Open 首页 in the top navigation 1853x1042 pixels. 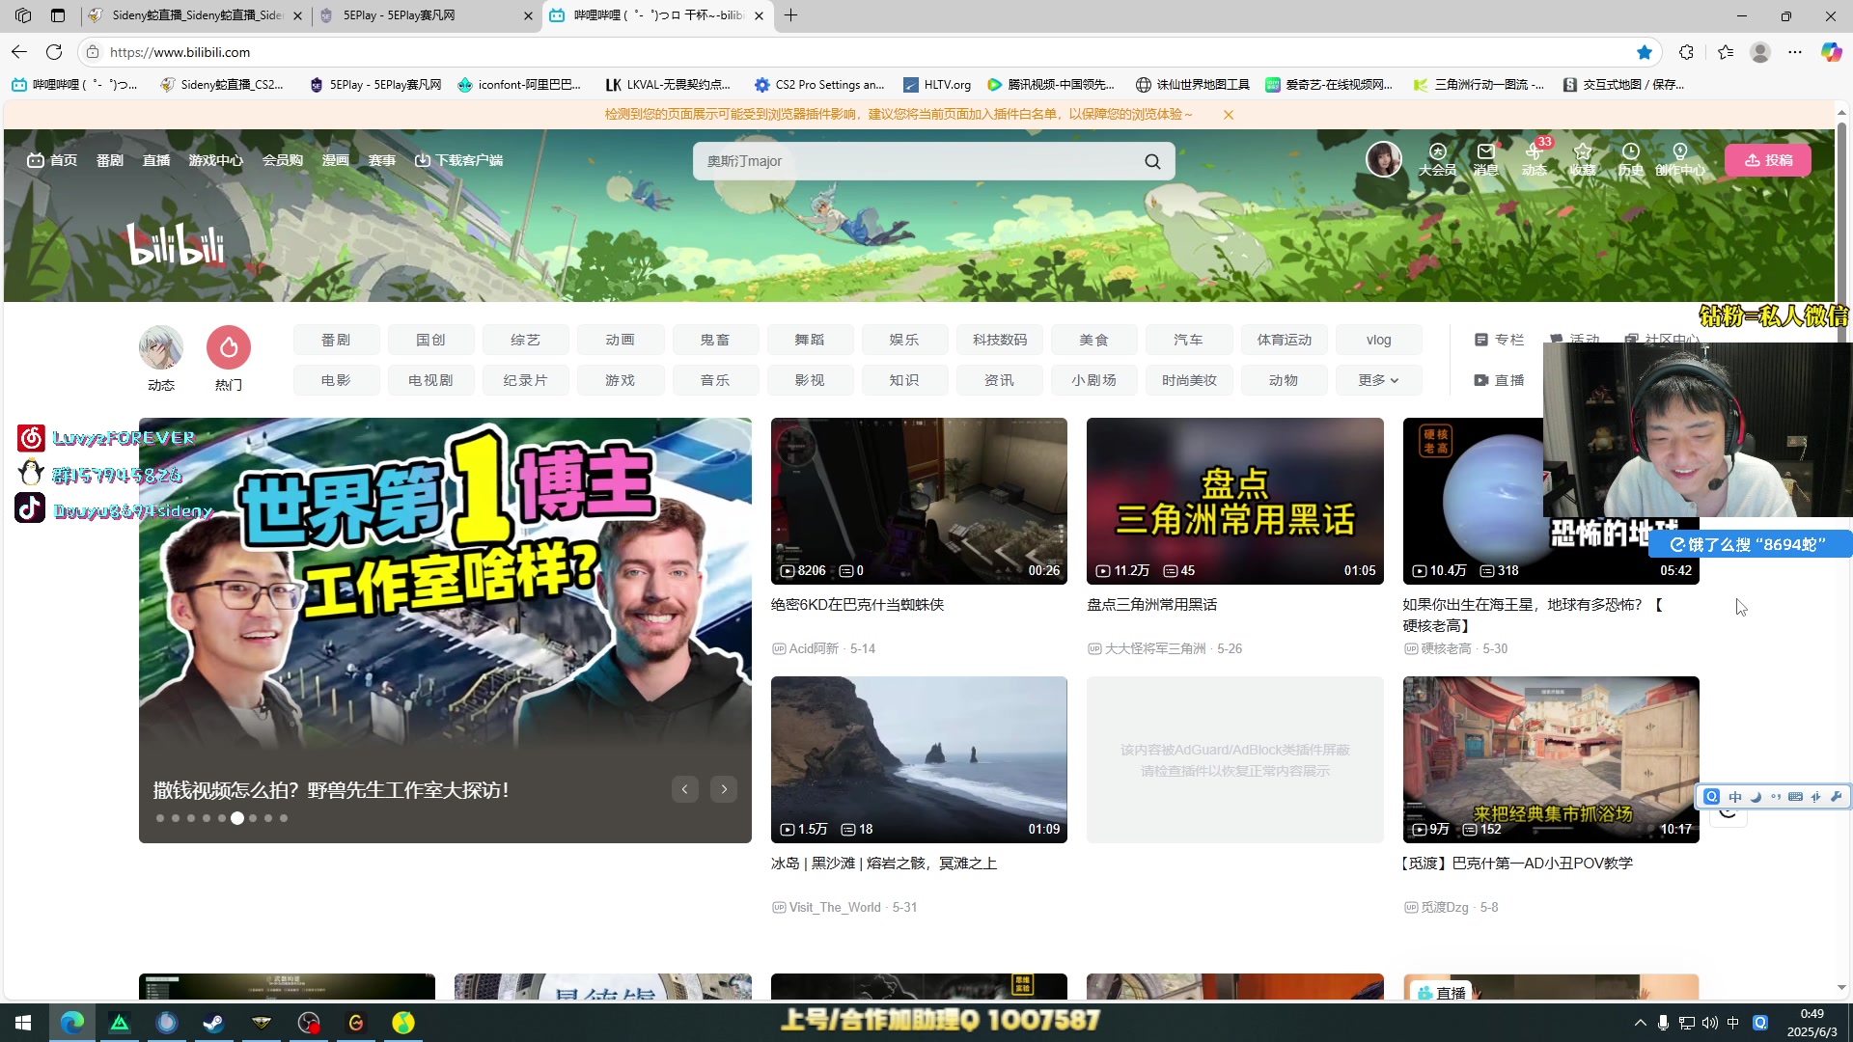52,160
